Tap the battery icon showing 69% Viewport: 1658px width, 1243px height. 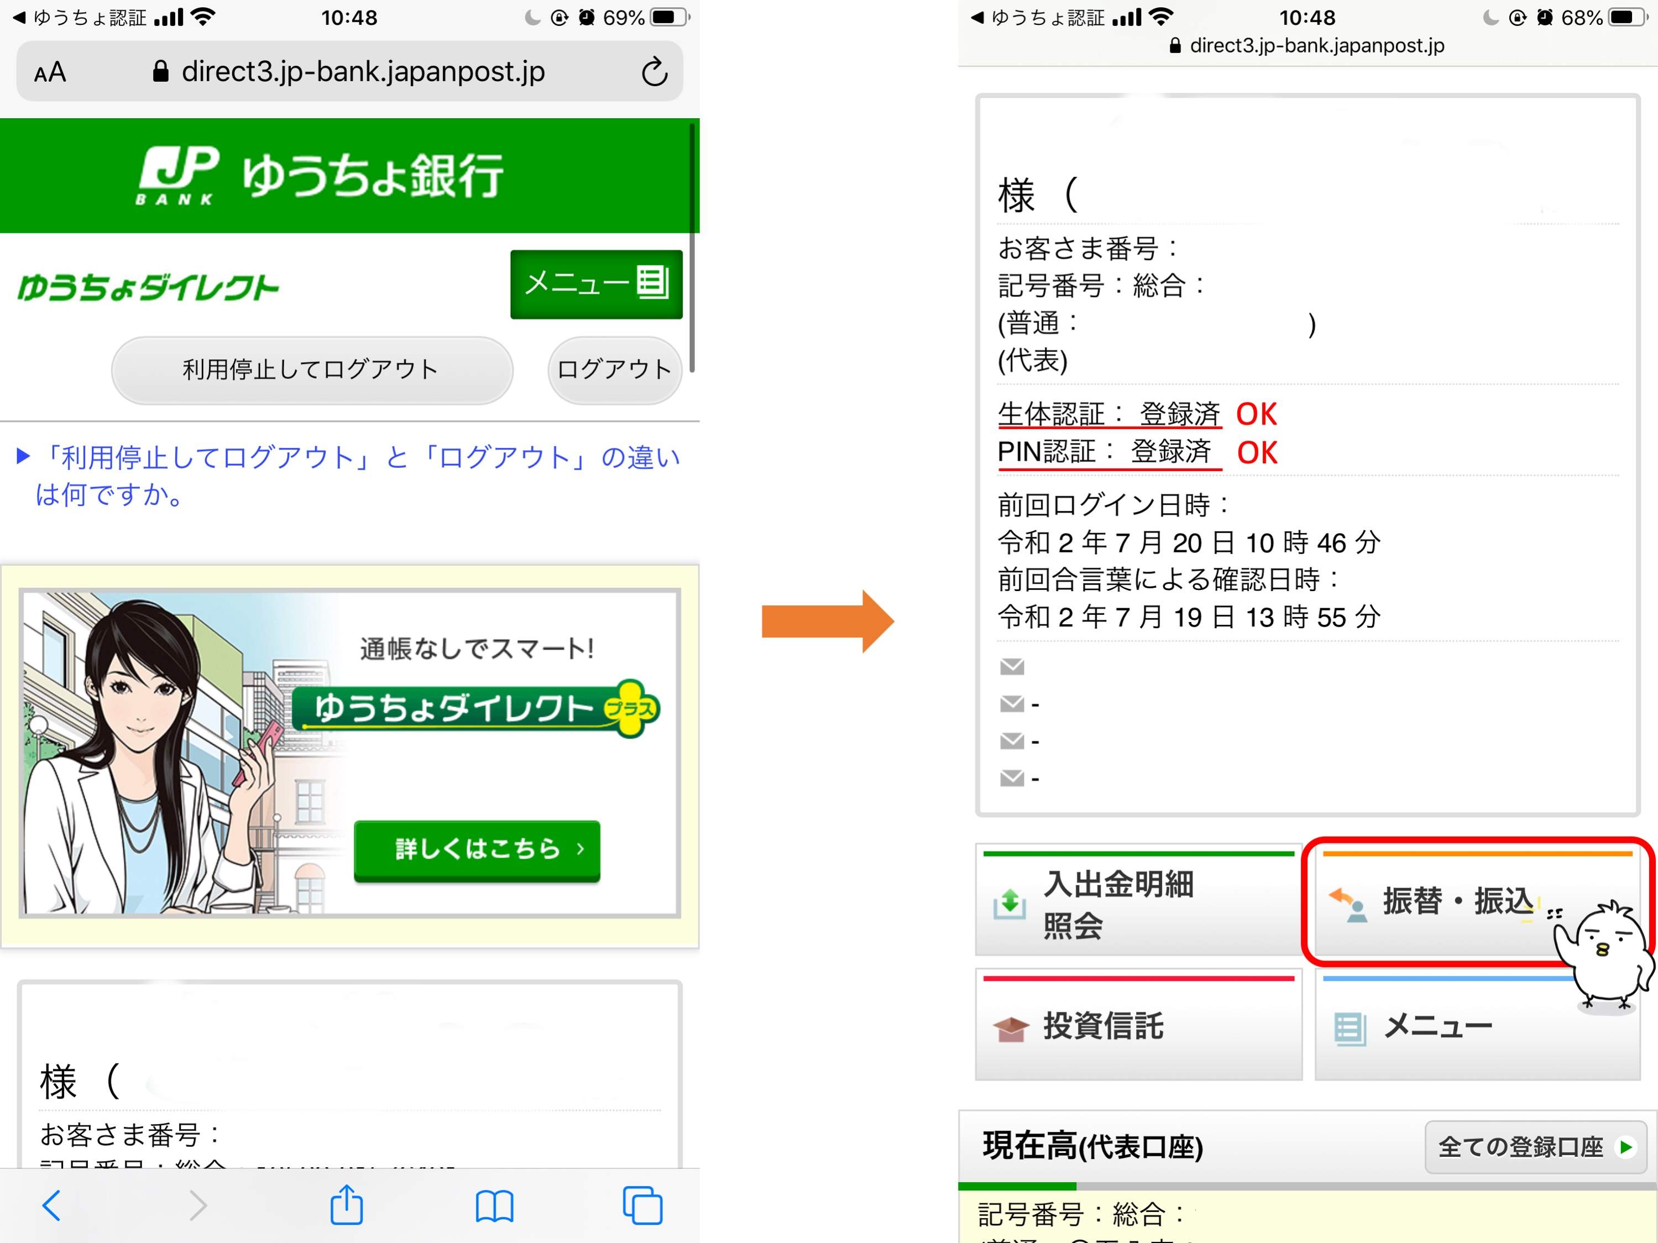point(670,17)
